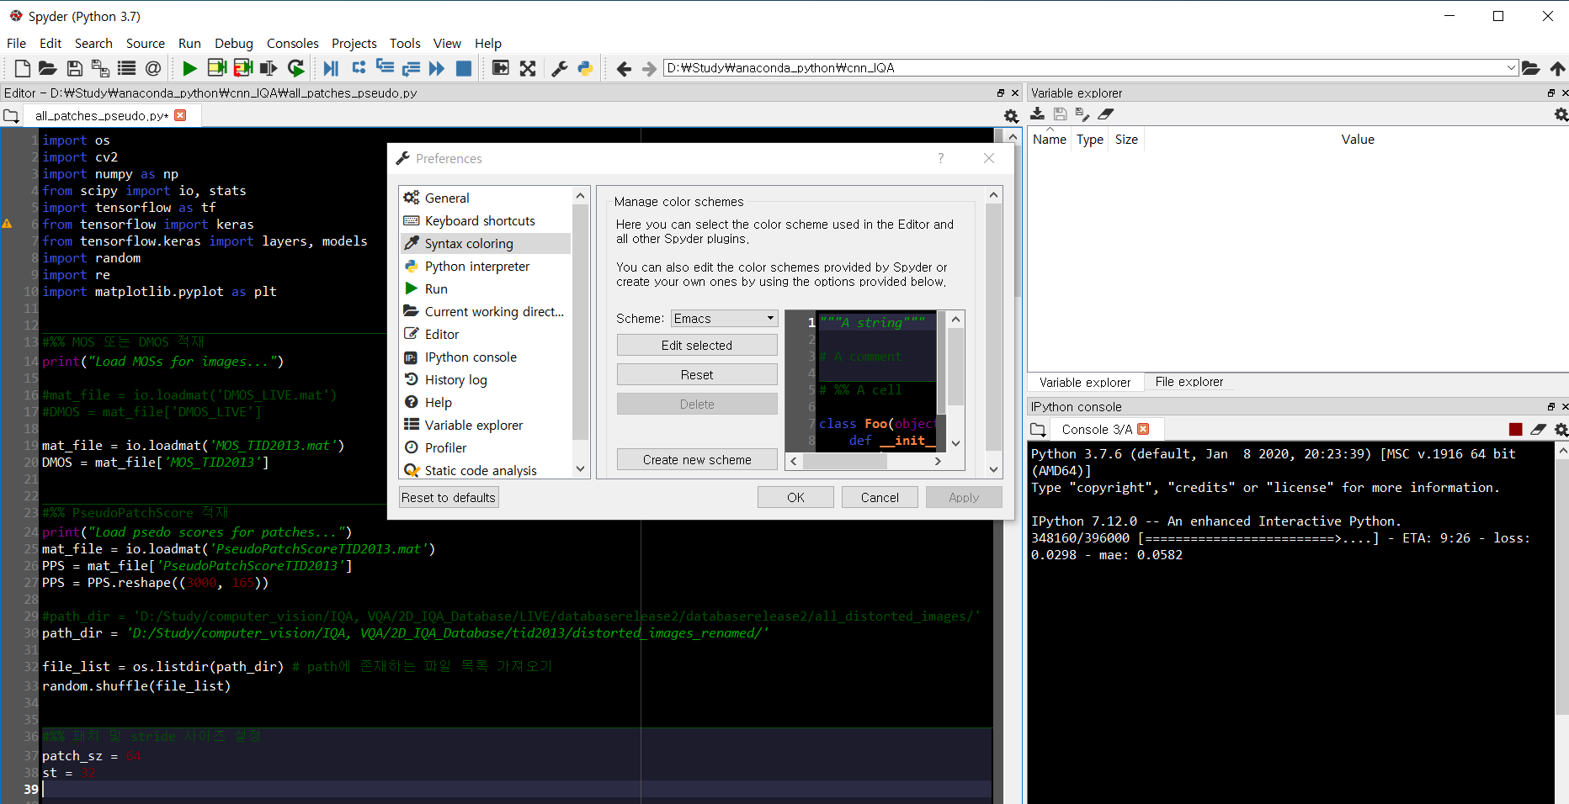Click the symbol finder @ icon
Screen dimensions: 1569x804
(153, 68)
